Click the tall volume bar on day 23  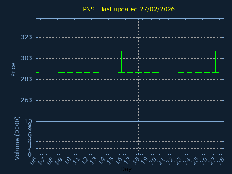pos(181,140)
